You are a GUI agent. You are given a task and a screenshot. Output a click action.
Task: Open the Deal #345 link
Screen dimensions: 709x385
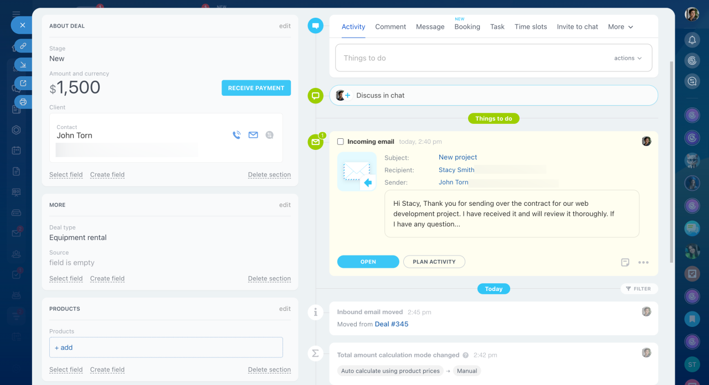(392, 324)
